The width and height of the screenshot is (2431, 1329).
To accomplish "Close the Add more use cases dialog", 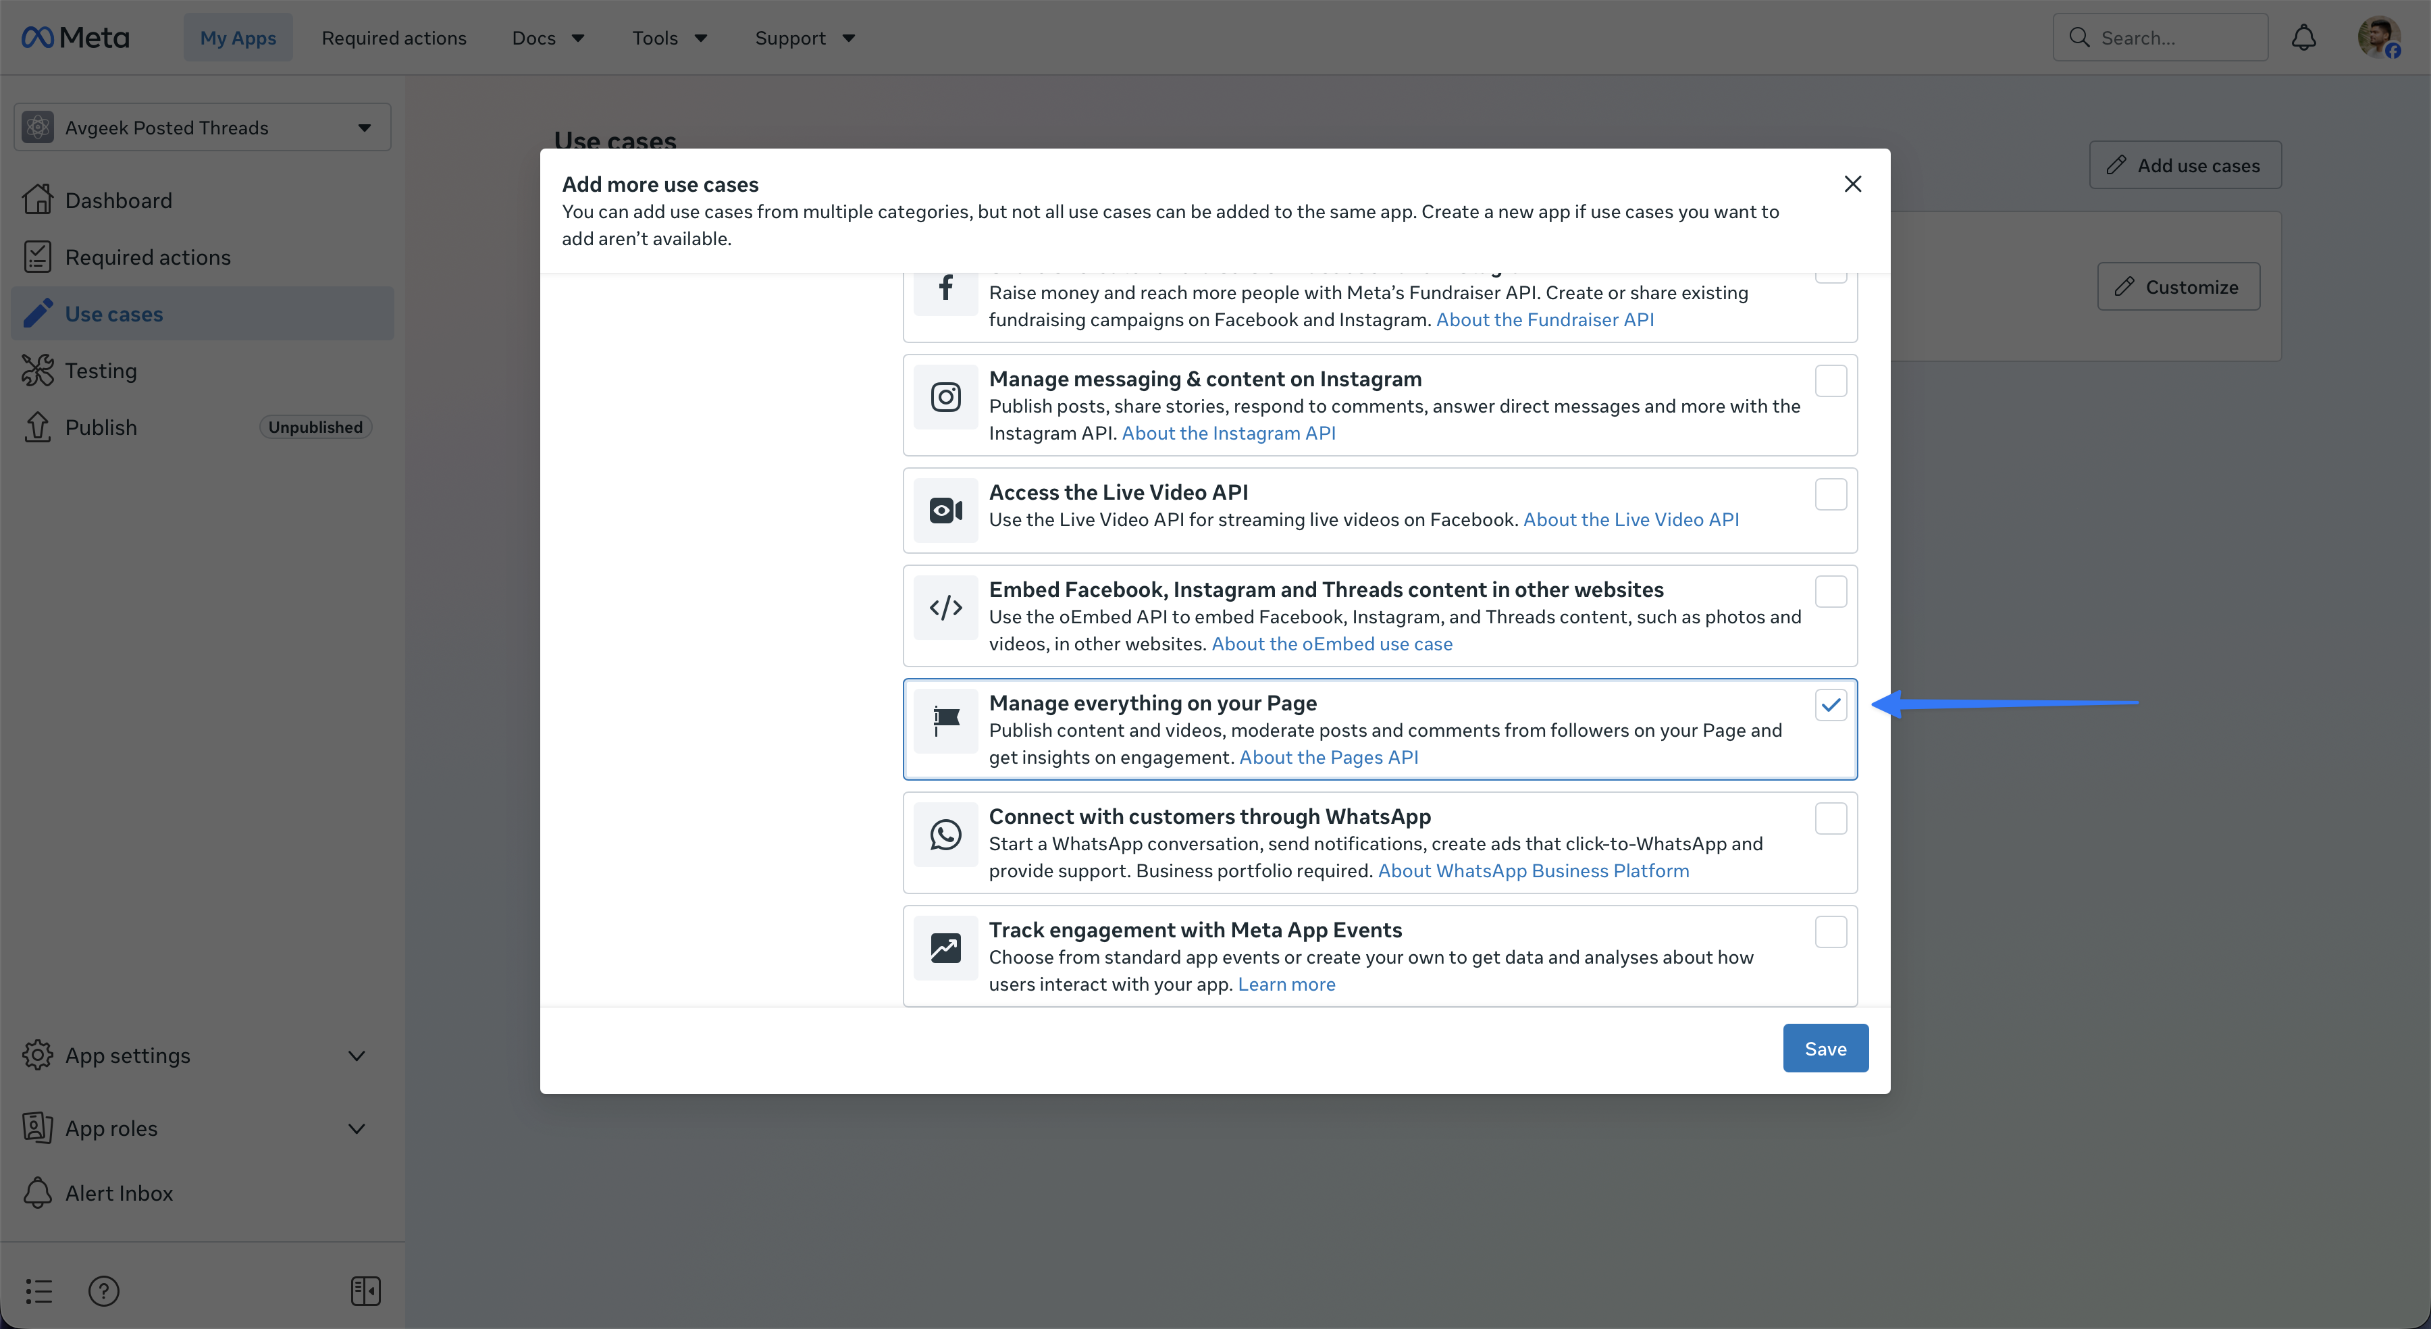I will click(x=1852, y=183).
